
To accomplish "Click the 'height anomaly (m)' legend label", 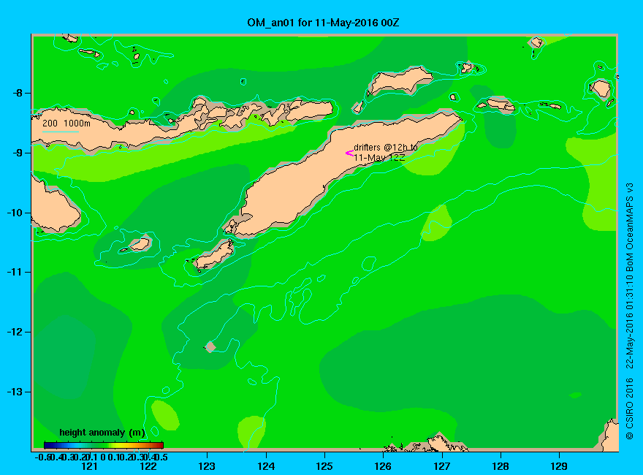I will pos(102,433).
